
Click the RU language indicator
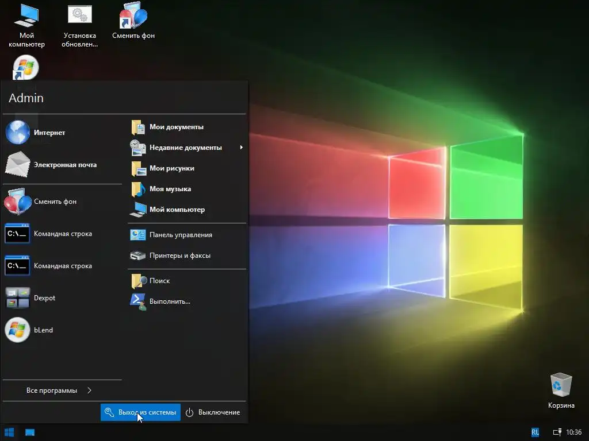536,432
